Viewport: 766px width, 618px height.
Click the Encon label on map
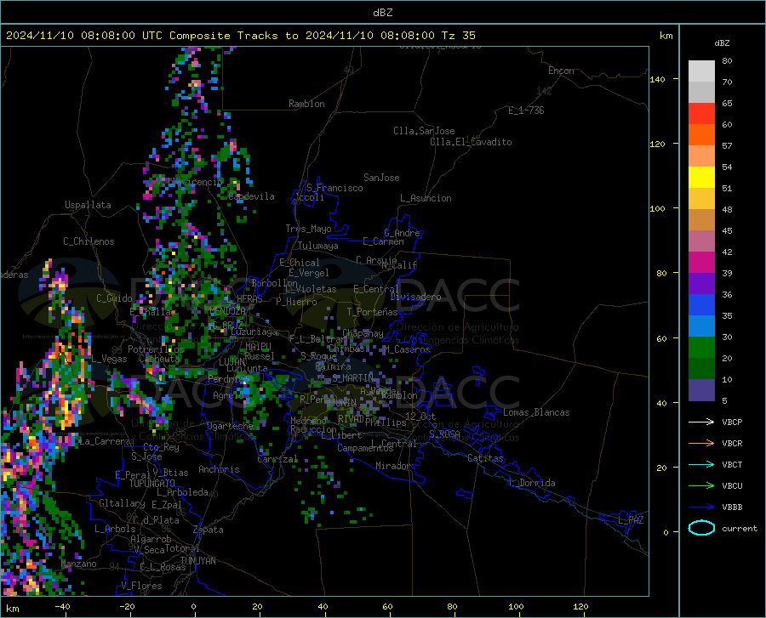point(561,71)
